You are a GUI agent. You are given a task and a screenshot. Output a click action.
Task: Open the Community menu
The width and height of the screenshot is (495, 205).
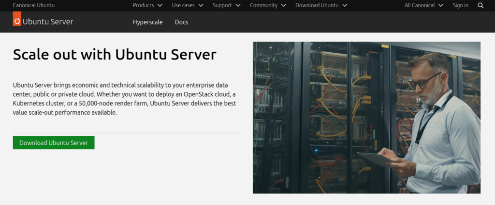pyautogui.click(x=268, y=5)
